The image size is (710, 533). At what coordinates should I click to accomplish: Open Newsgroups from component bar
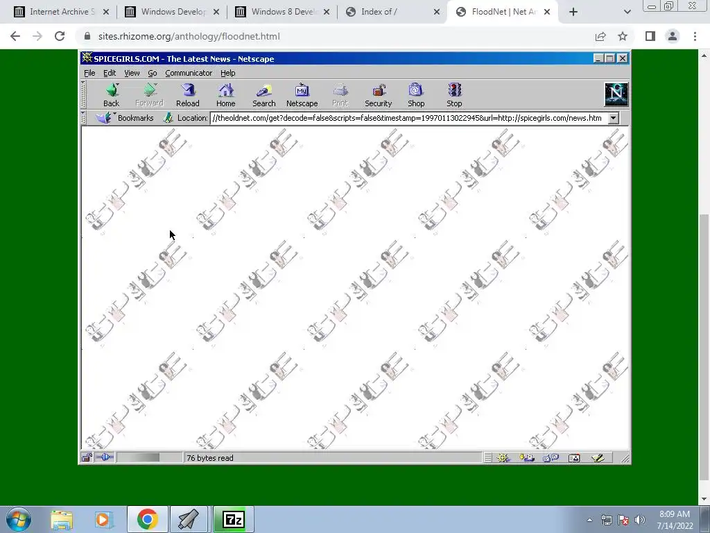[551, 458]
